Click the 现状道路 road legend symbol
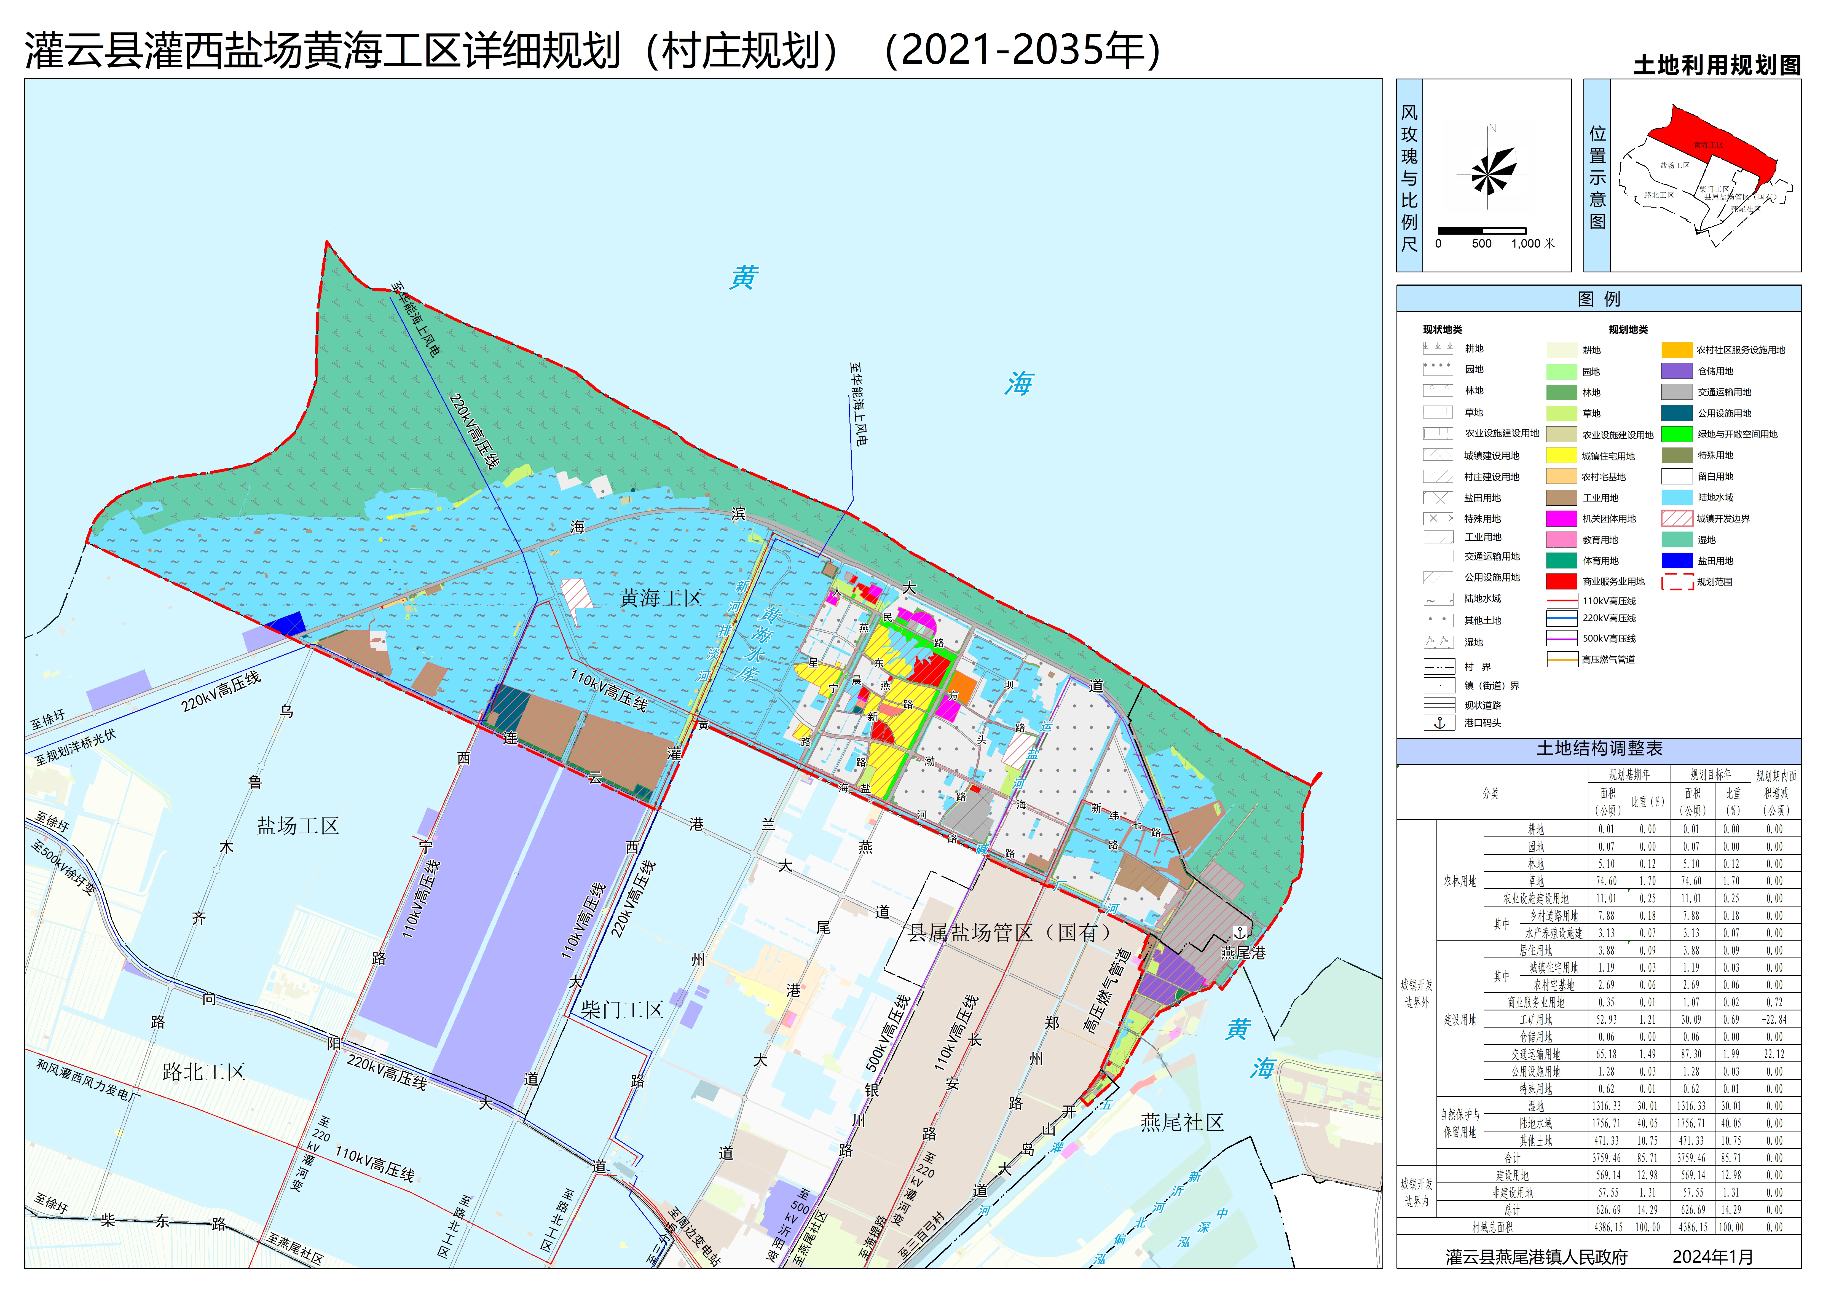 (x=1439, y=705)
